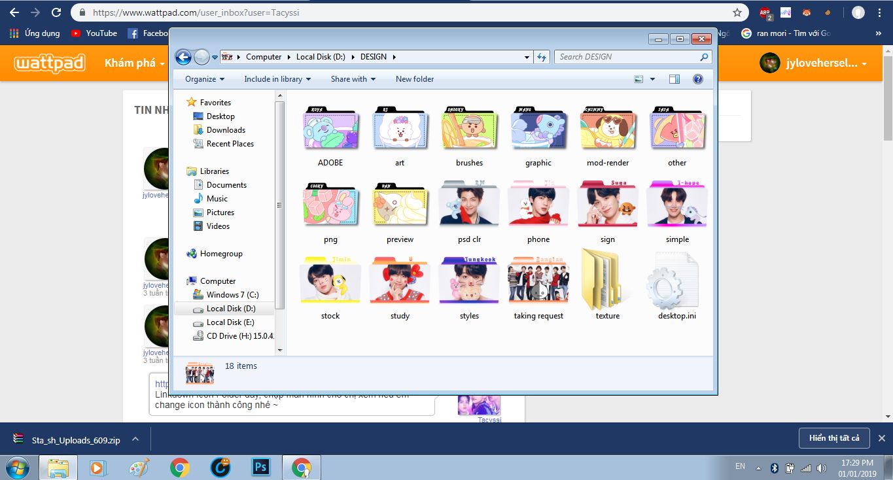Select the sign folder

click(608, 213)
